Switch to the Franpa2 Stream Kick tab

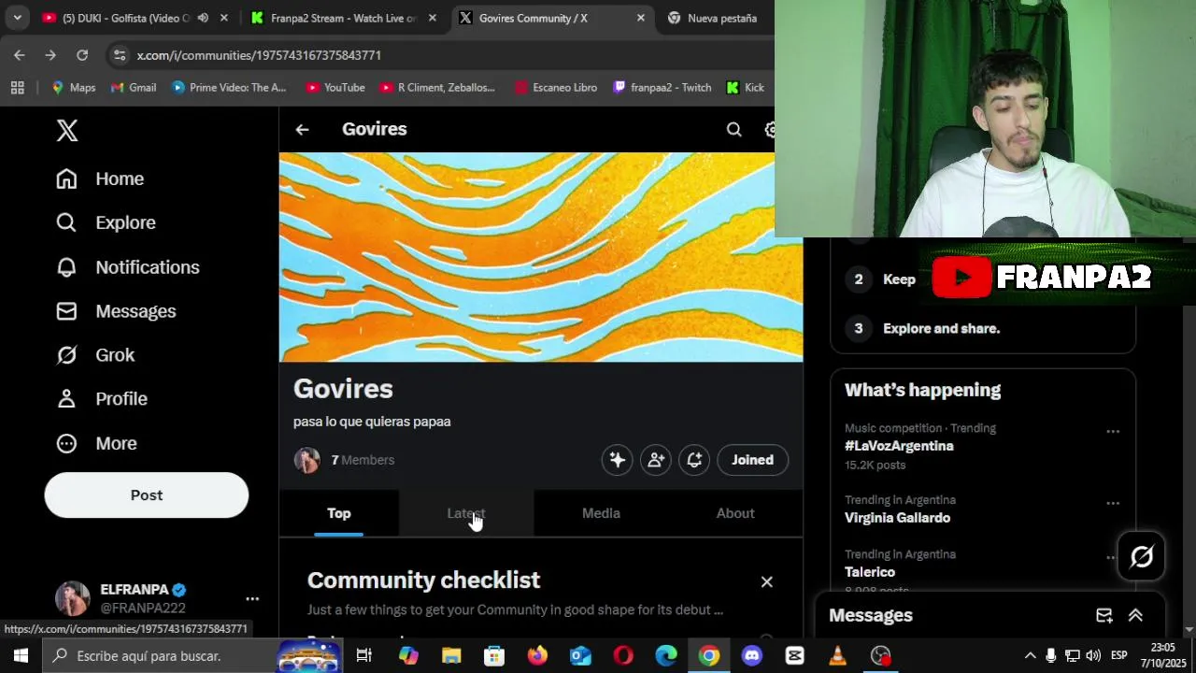(343, 18)
